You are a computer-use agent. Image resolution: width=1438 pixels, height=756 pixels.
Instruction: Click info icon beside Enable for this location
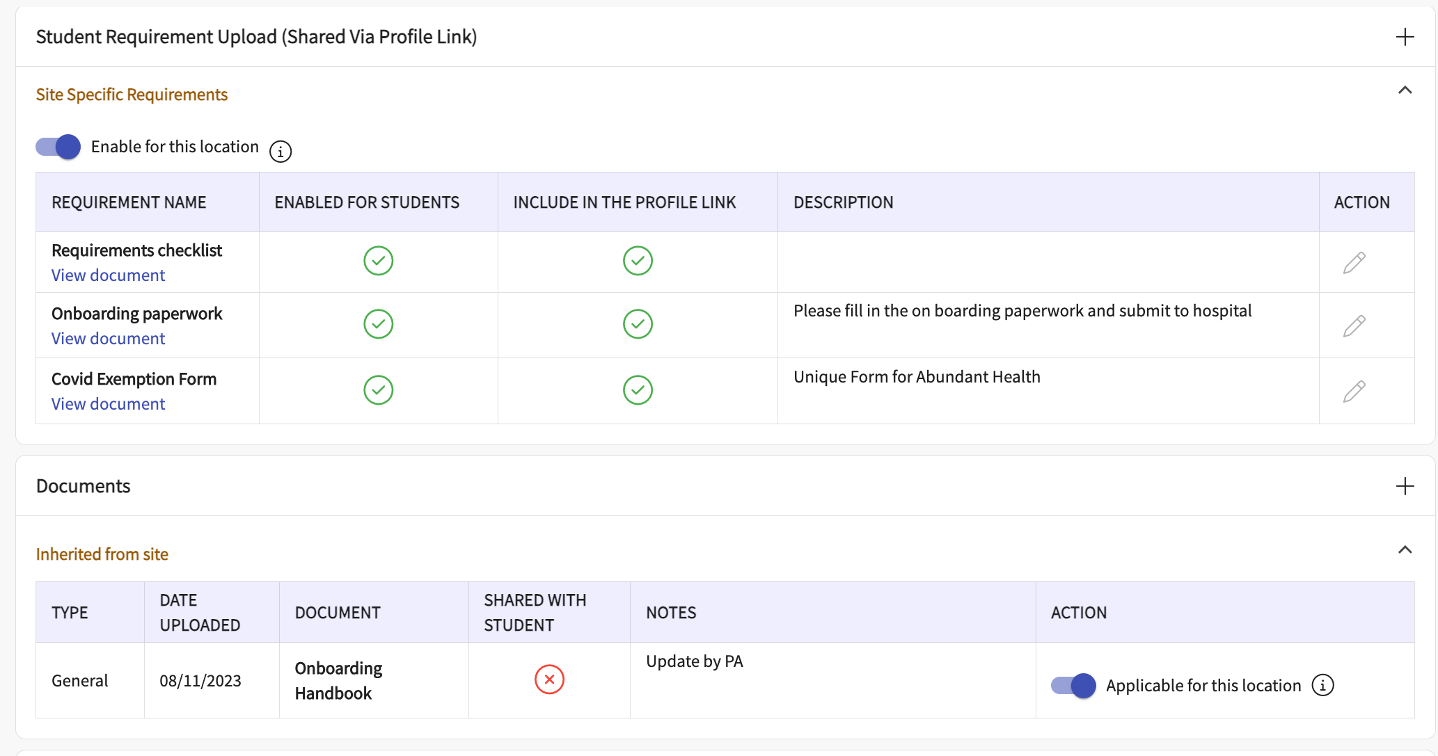(x=281, y=151)
